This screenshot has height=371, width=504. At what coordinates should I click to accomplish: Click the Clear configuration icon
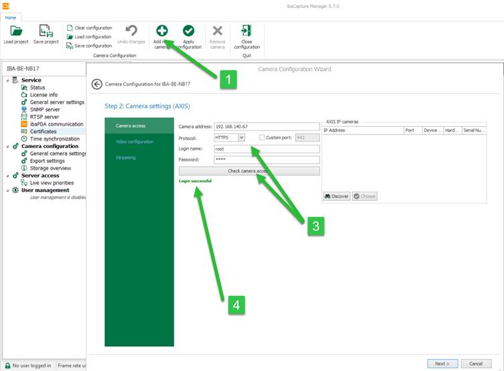pos(70,28)
